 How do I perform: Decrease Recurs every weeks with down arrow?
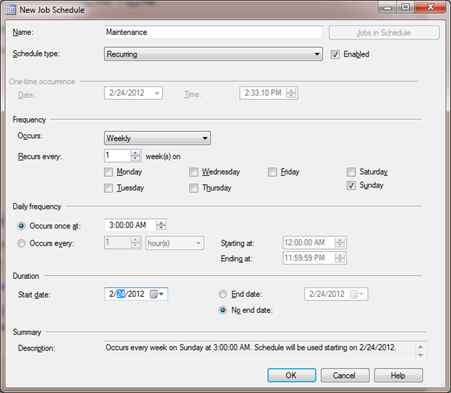tap(135, 159)
